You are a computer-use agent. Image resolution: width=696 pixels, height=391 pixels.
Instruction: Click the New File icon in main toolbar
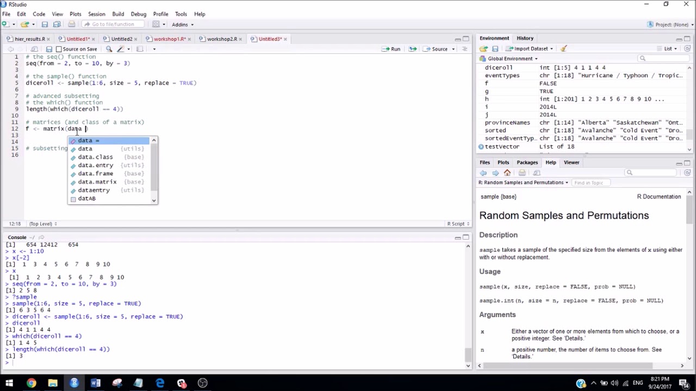(5, 24)
